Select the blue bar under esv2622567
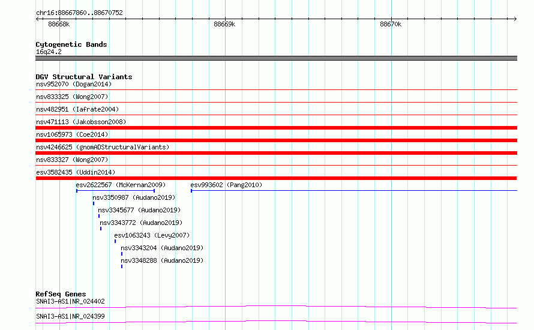Image resolution: width=534 pixels, height=330 pixels. coord(115,191)
